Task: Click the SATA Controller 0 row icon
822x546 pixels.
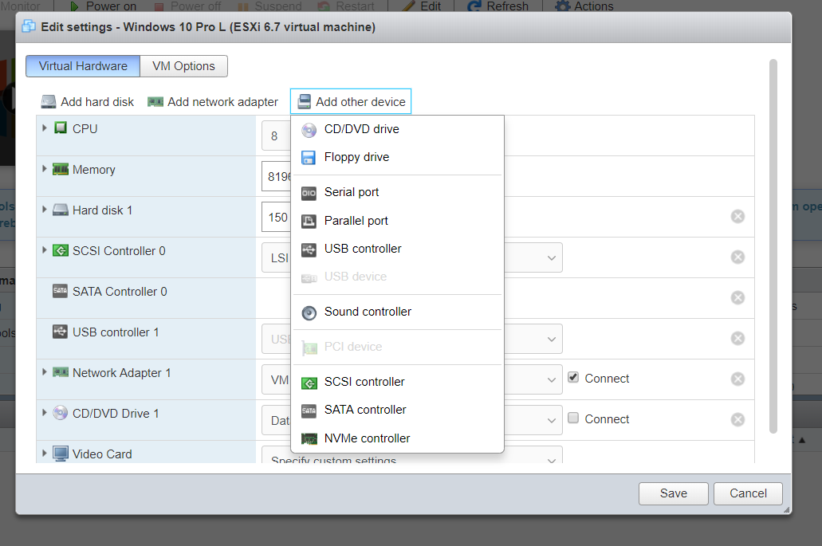Action: point(61,291)
